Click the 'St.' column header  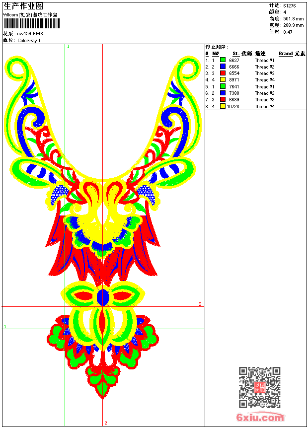click(x=236, y=54)
